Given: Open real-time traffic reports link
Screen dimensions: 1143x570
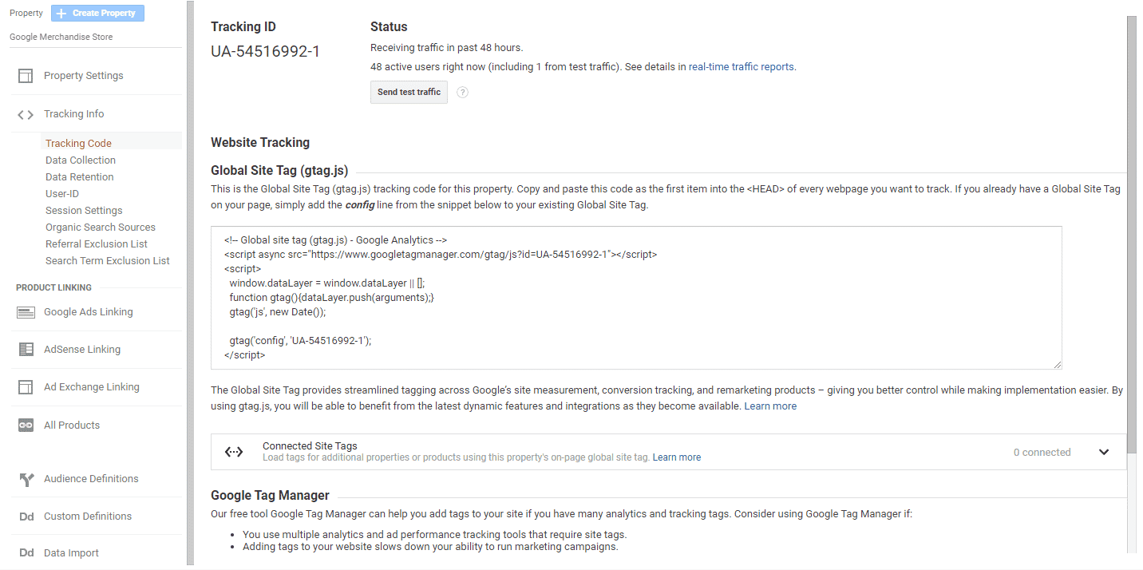Looking at the screenshot, I should [742, 67].
